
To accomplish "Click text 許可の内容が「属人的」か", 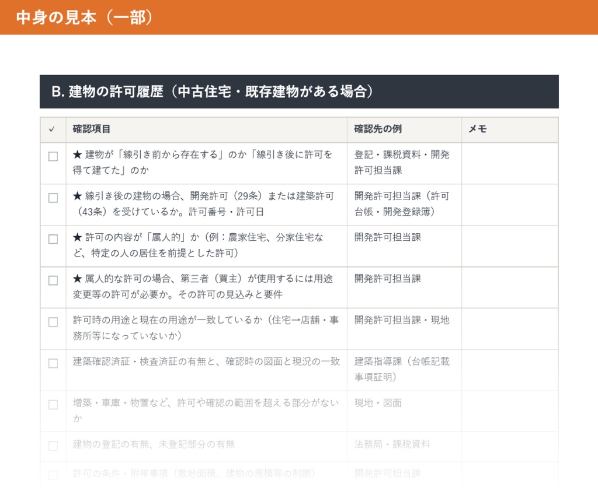I will point(142,237).
